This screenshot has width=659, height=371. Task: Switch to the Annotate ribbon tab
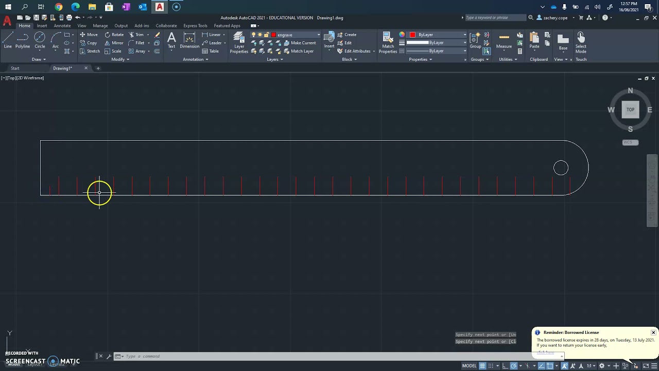click(x=62, y=26)
